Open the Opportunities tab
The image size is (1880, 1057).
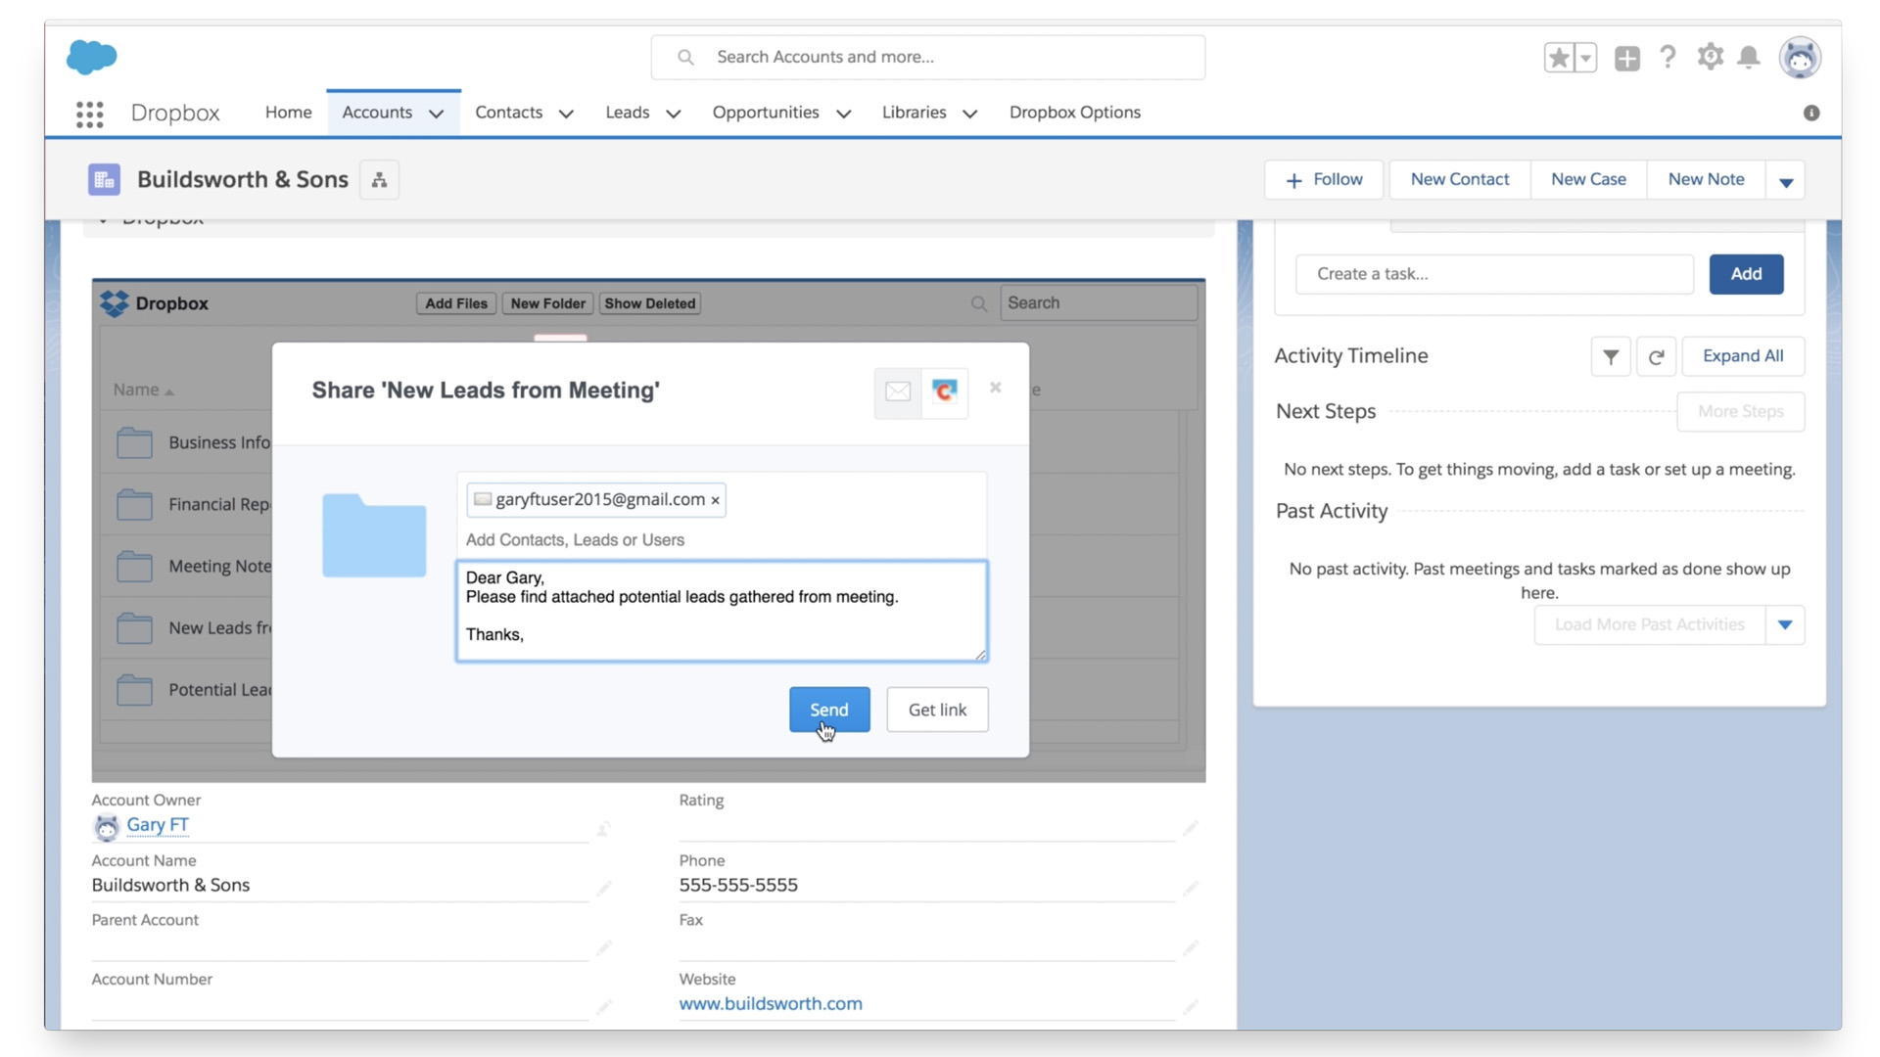pyautogui.click(x=766, y=113)
